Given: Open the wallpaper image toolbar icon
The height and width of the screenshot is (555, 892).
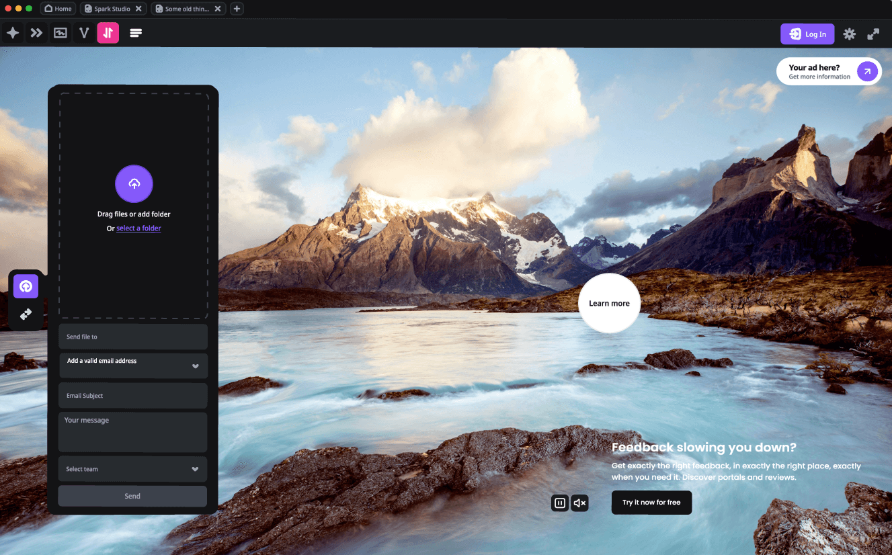Looking at the screenshot, I should click(x=60, y=33).
